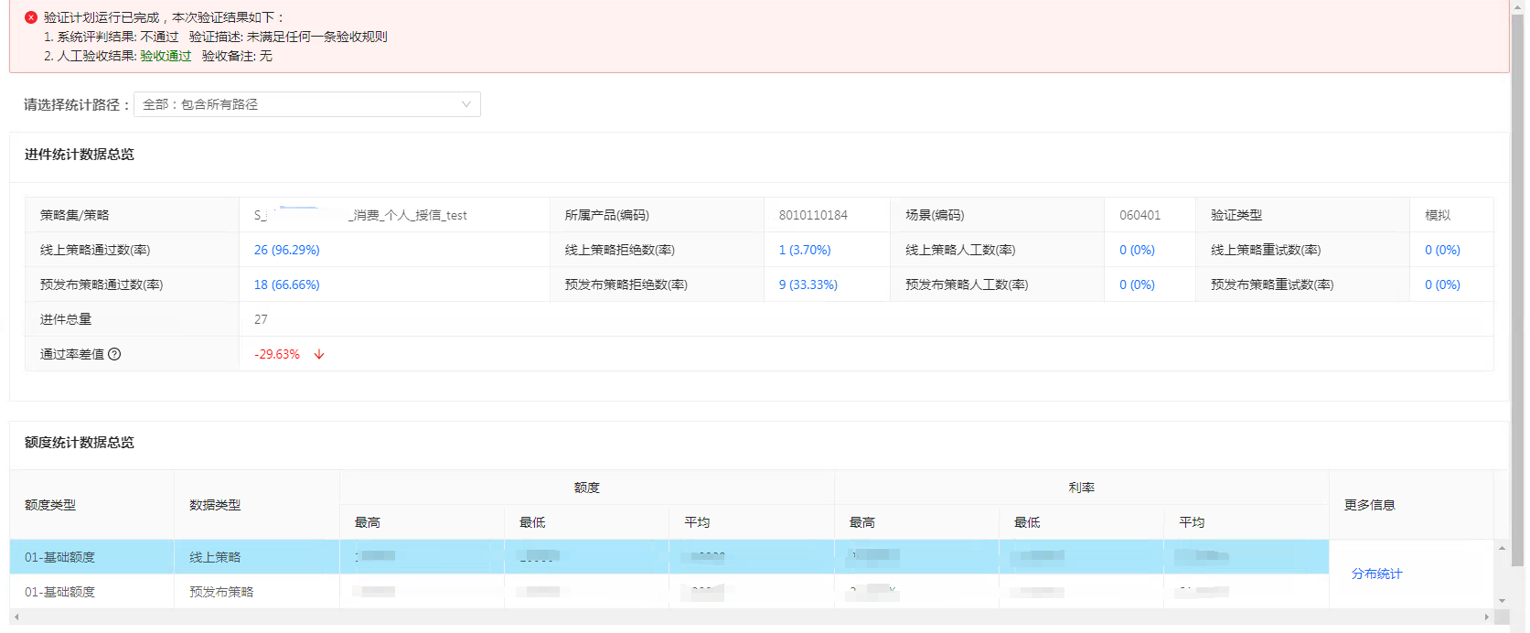The image size is (1530, 633).
Task: Select the 线上策略 row in the quota table
Action: [x=669, y=557]
